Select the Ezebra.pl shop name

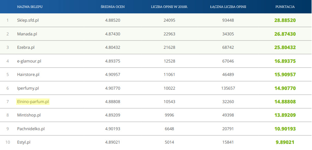tap(26, 48)
